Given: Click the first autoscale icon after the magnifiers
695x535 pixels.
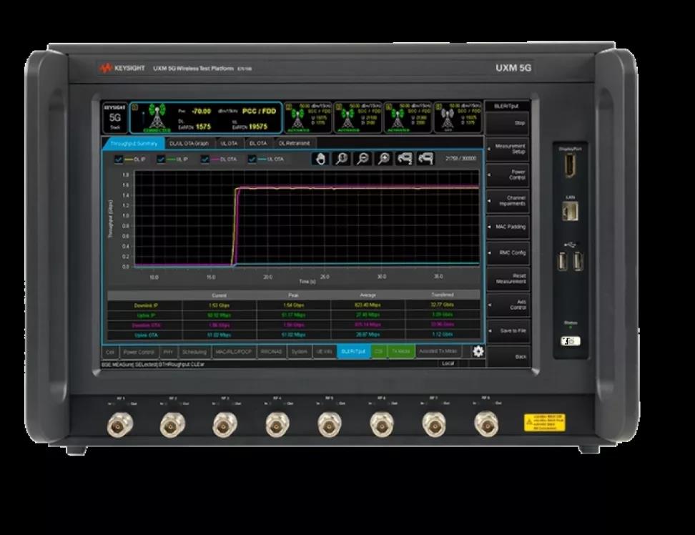Looking at the screenshot, I should tap(405, 159).
